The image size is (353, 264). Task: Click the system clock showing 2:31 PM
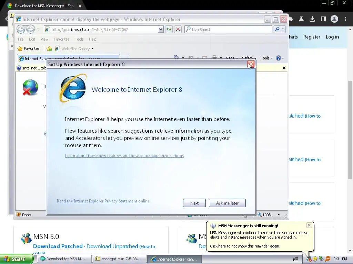click(x=340, y=259)
